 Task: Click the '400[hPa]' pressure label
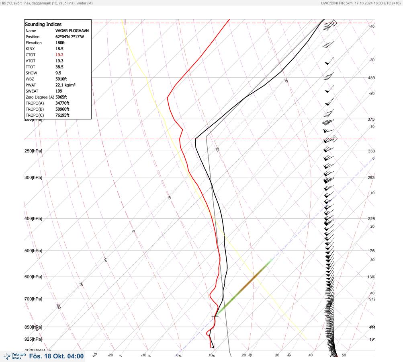[33, 218]
